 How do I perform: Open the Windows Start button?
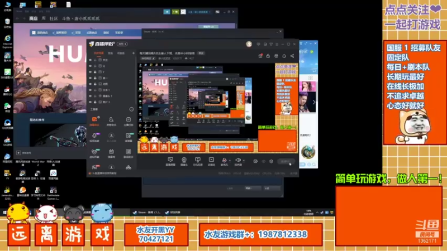point(4,213)
